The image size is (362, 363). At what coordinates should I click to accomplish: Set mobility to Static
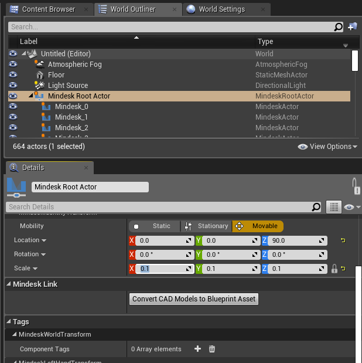[154, 226]
